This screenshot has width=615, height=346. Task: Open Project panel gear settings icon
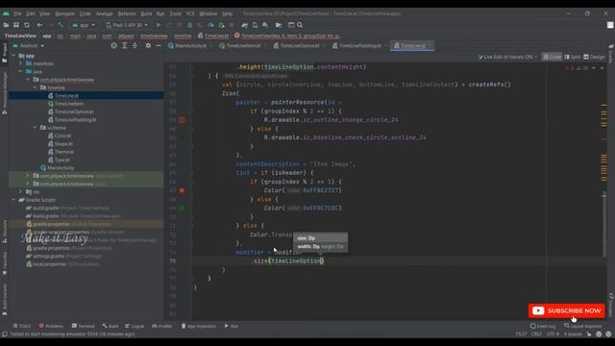coord(148,45)
